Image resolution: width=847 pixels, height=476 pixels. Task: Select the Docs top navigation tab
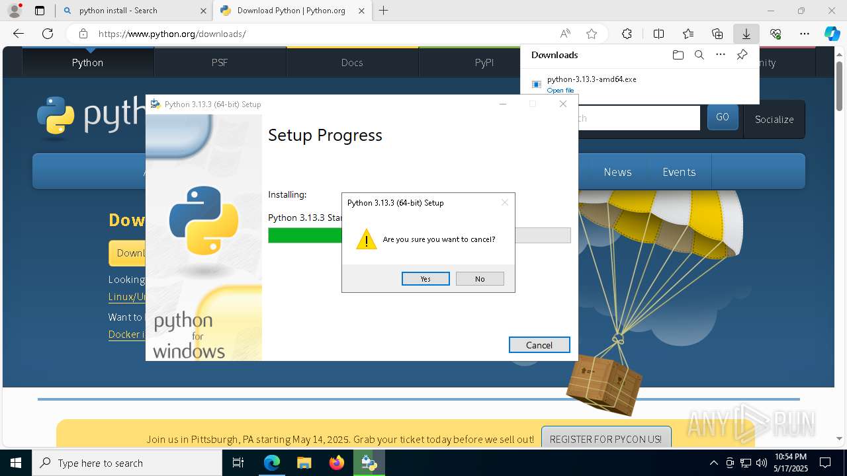(352, 62)
